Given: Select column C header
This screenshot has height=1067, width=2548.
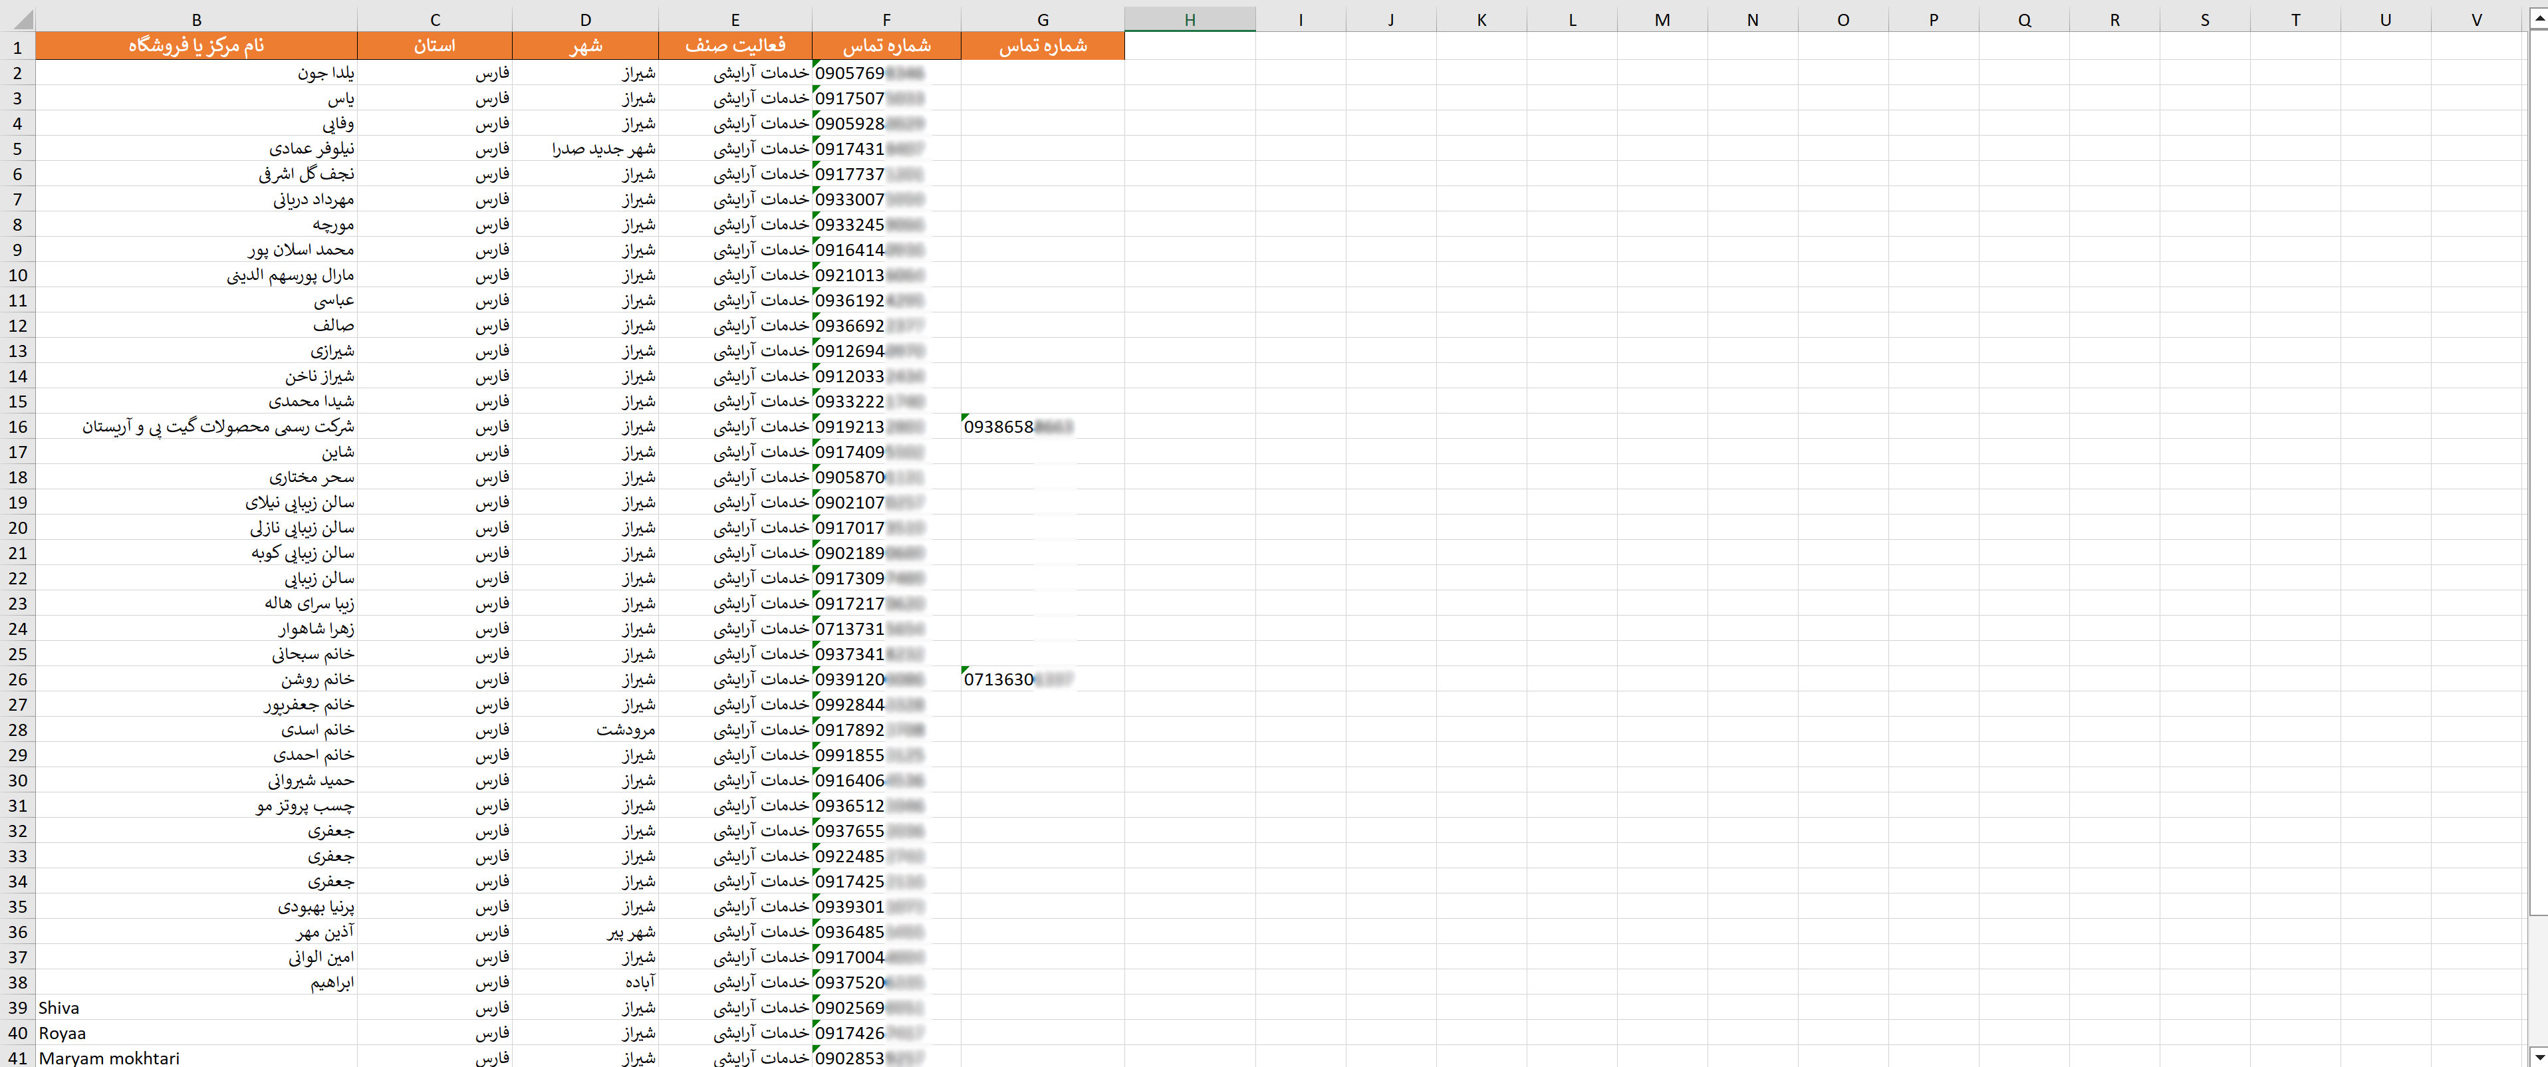Looking at the screenshot, I should coord(434,19).
